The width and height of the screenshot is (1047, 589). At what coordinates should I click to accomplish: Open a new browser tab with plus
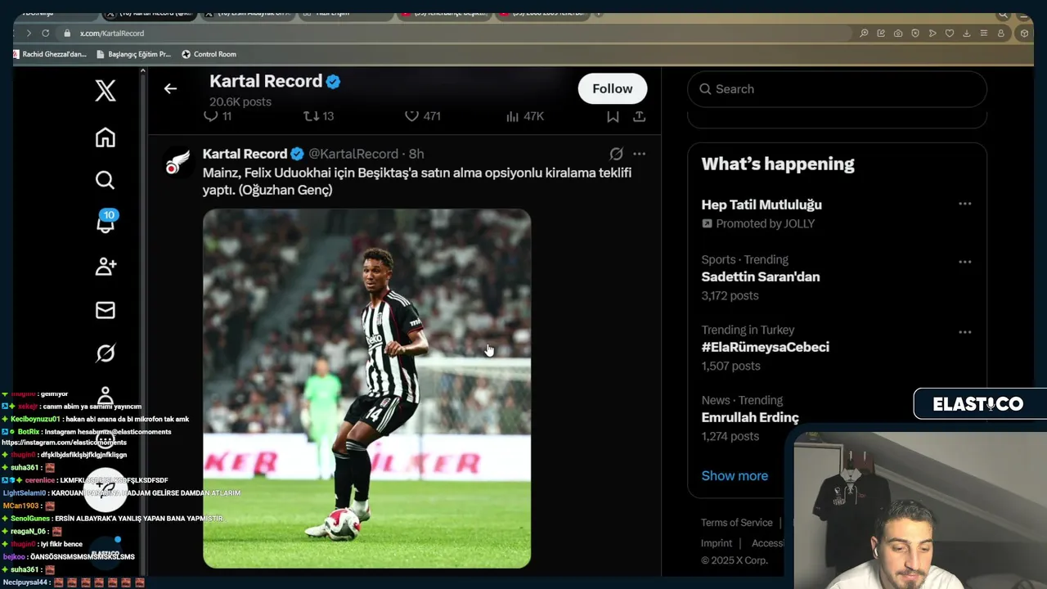coord(599,13)
